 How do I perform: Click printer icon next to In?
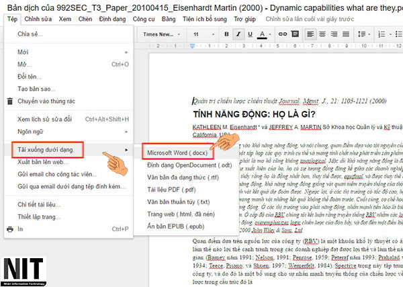tap(10, 229)
